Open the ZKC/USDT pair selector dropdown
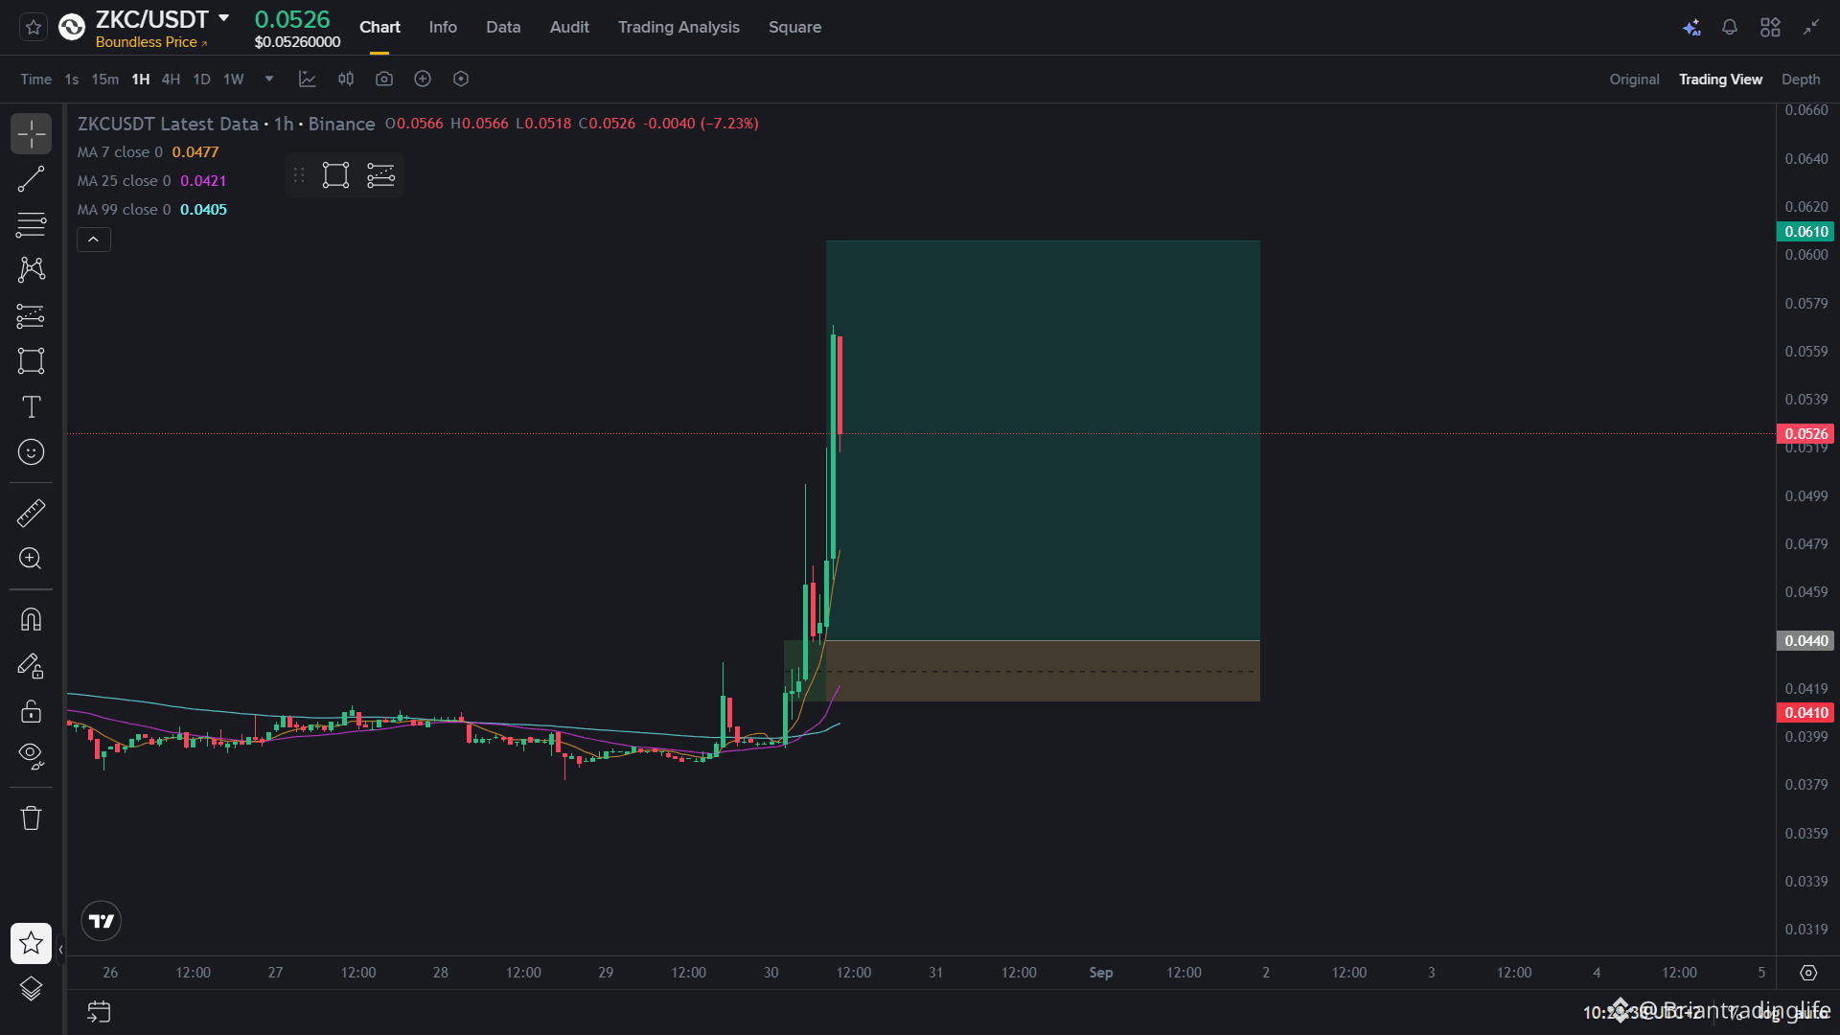1840x1035 pixels. (224, 18)
